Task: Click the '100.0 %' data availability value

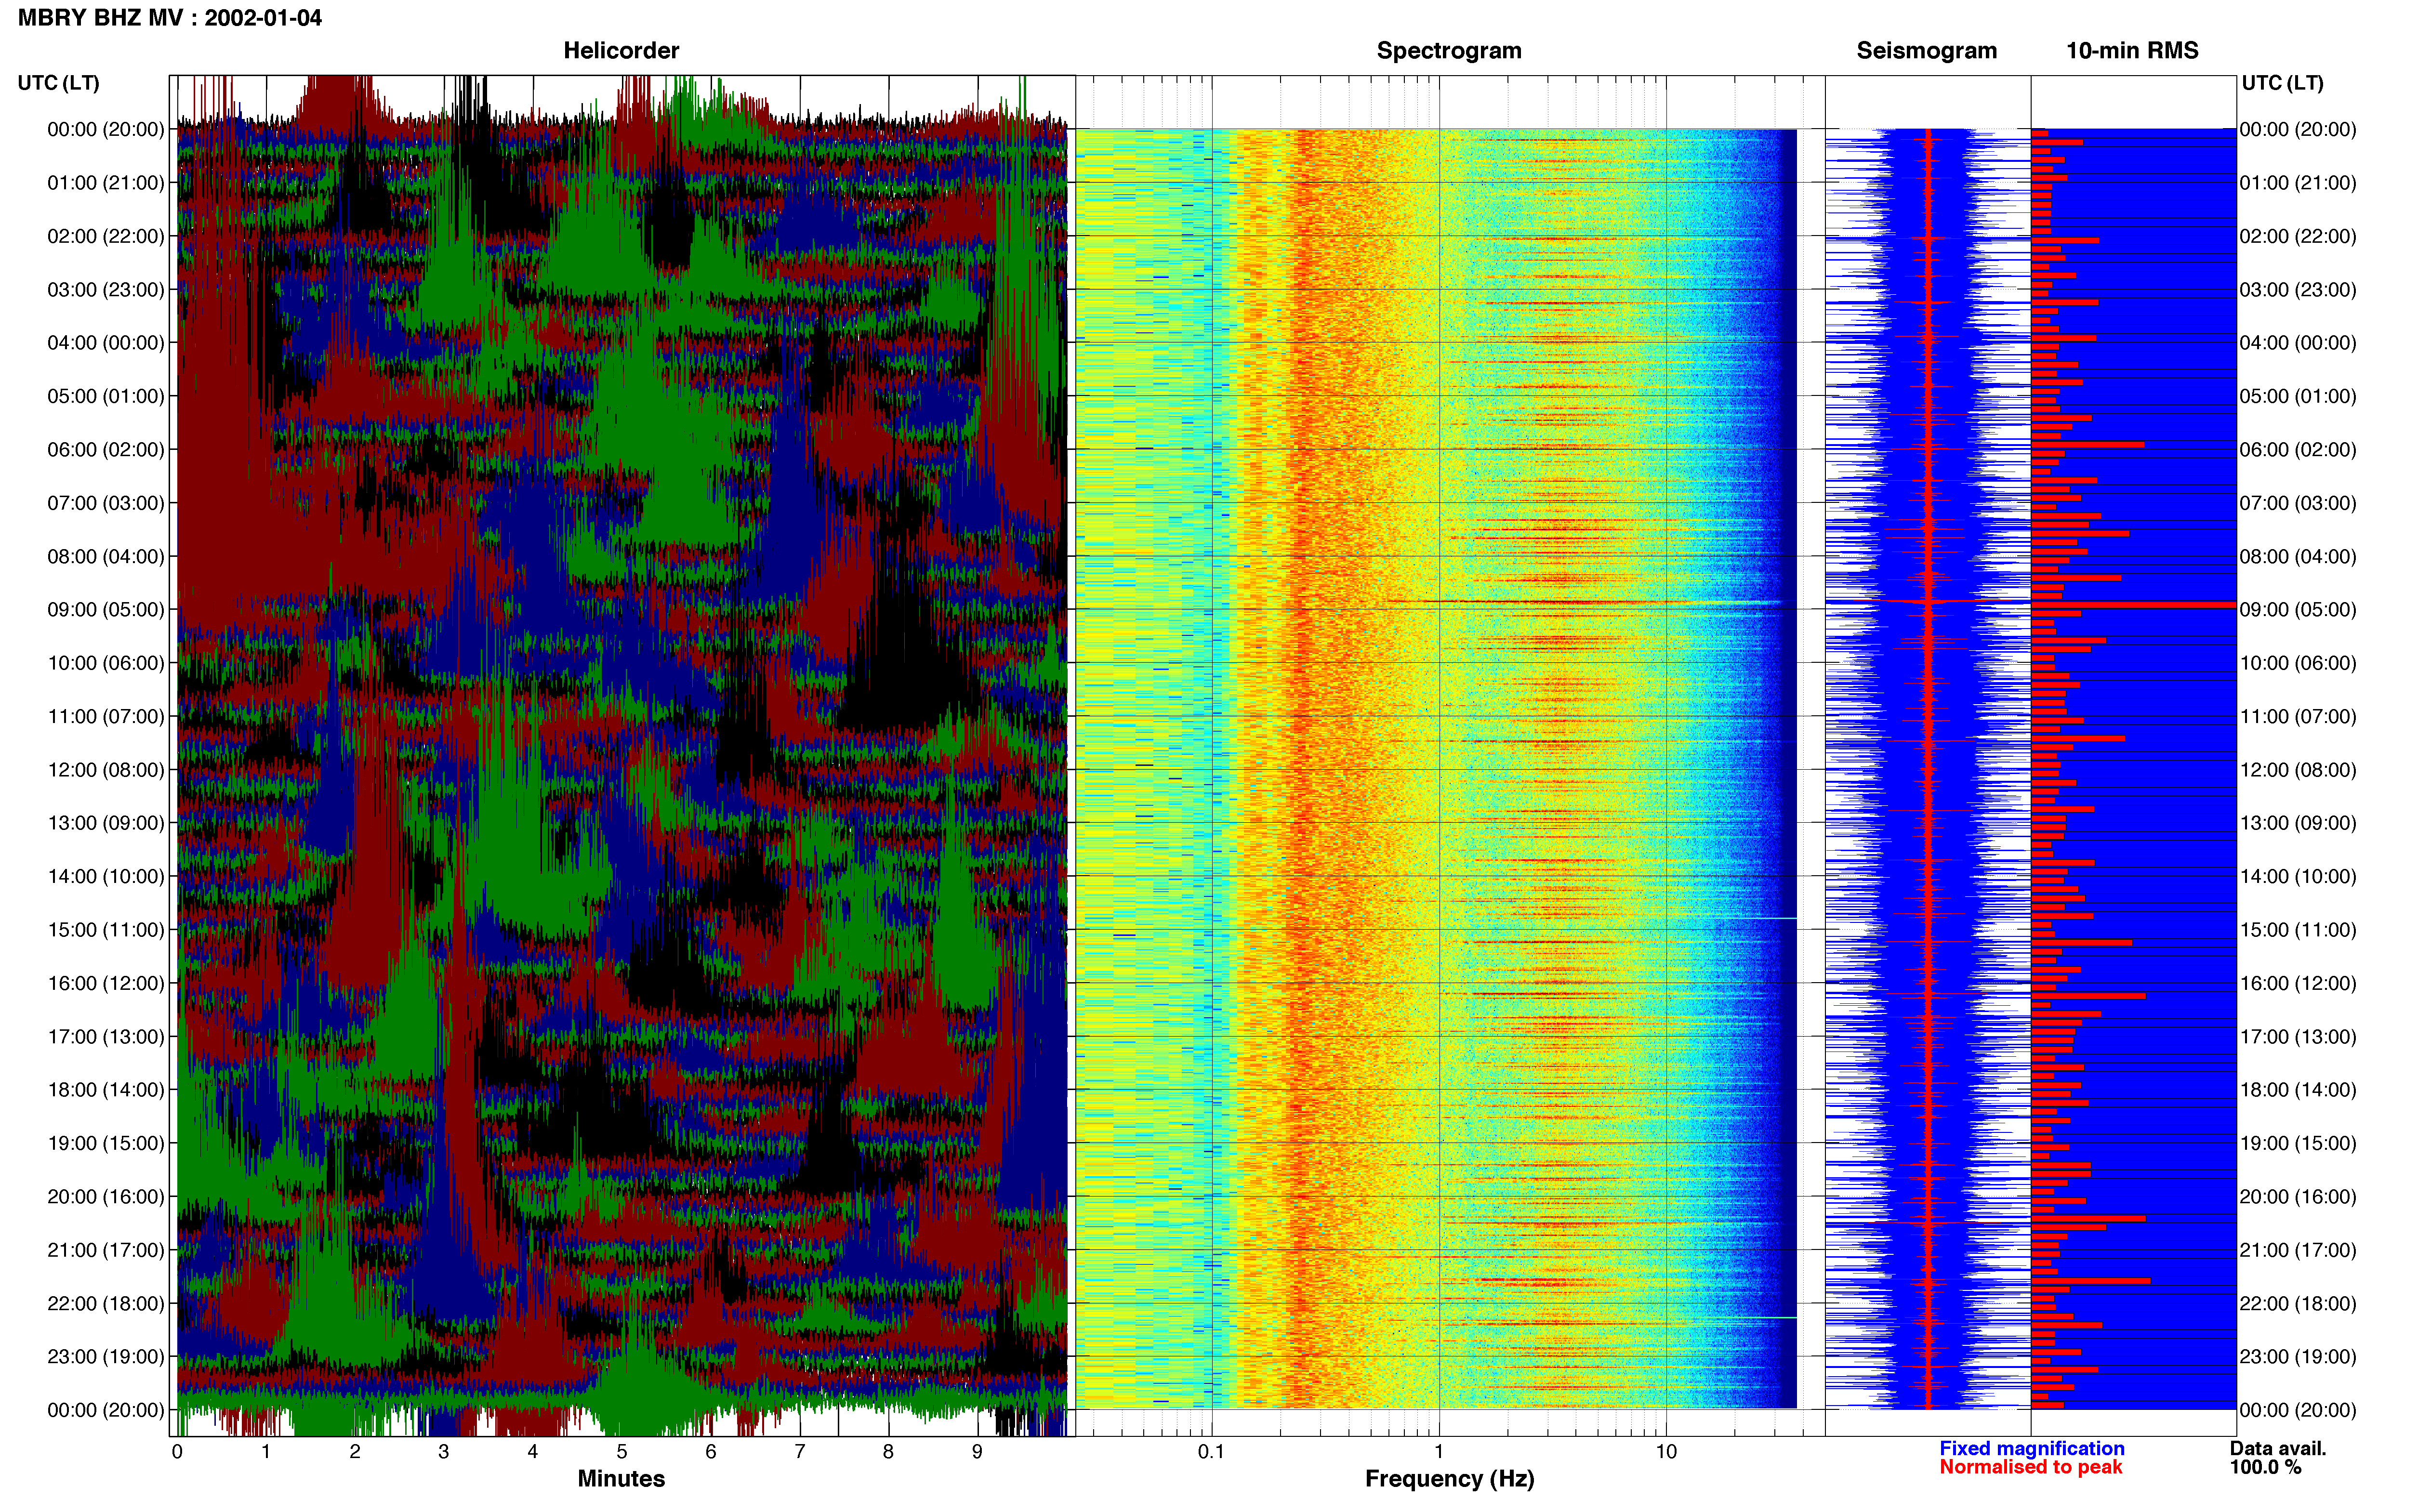Action: pyautogui.click(x=2265, y=1467)
